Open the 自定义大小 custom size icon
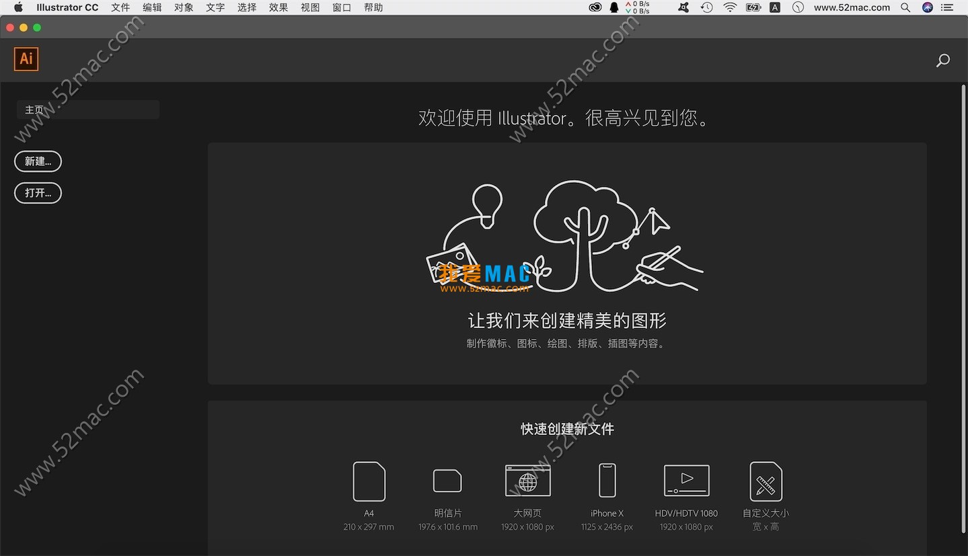The height and width of the screenshot is (556, 968). (x=766, y=481)
